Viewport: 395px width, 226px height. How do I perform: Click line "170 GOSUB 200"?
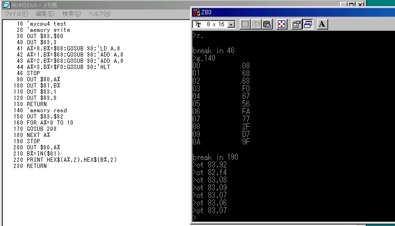pyautogui.click(x=35, y=129)
